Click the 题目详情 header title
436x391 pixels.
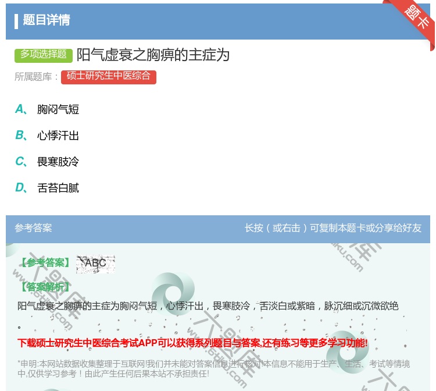click(x=46, y=20)
